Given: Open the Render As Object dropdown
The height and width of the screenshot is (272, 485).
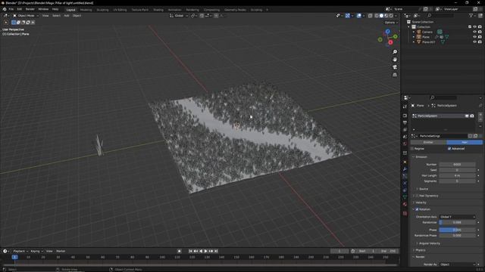Looking at the screenshot, I should tap(457, 264).
